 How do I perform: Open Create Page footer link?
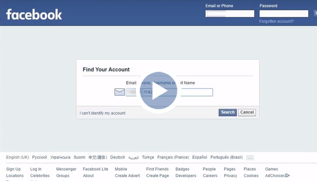(158, 176)
